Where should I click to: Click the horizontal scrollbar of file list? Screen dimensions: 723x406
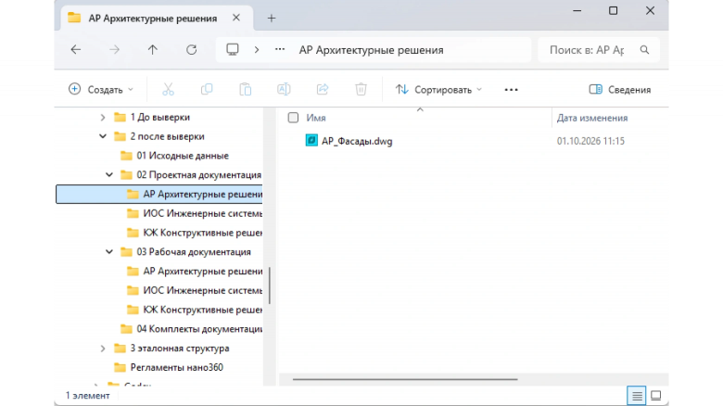point(405,379)
